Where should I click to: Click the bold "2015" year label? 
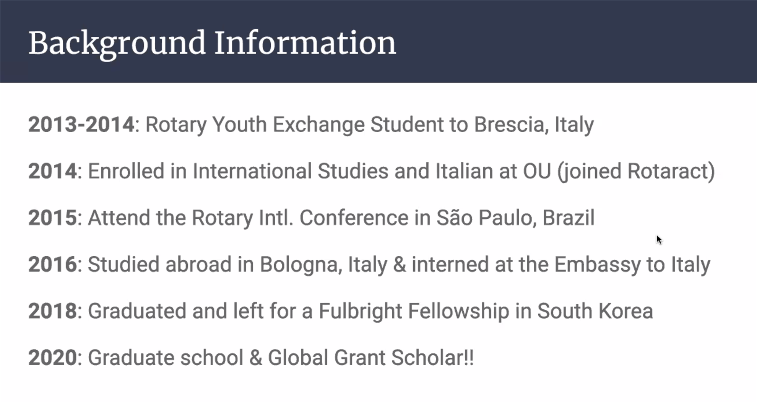click(52, 218)
